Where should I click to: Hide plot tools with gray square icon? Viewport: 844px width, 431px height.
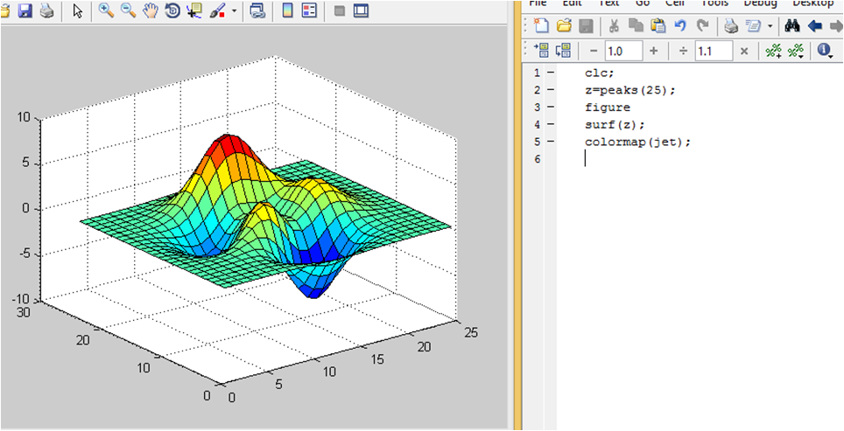pos(339,10)
